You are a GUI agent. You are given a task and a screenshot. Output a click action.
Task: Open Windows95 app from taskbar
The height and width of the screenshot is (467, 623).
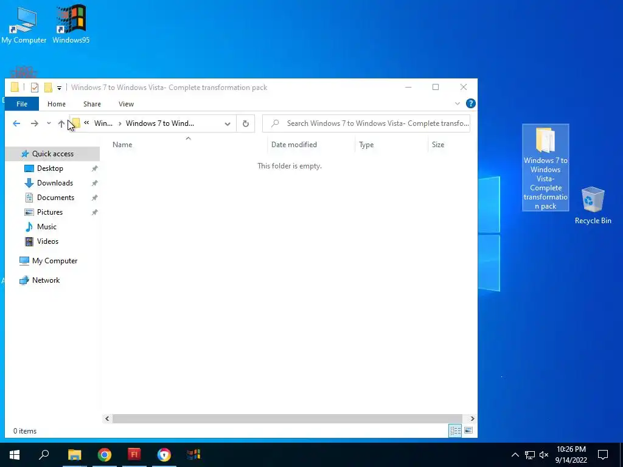pos(194,455)
